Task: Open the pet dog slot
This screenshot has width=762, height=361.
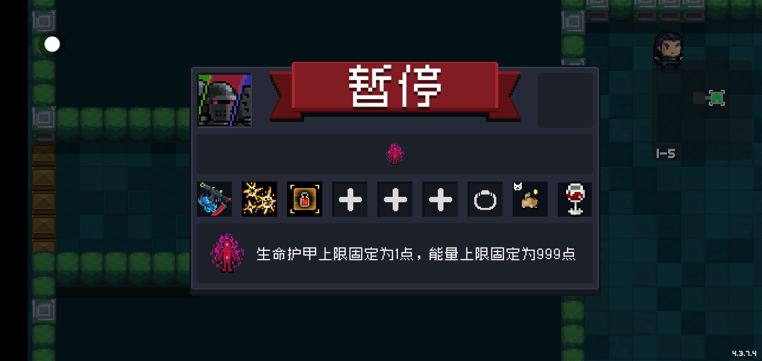Action: (530, 199)
